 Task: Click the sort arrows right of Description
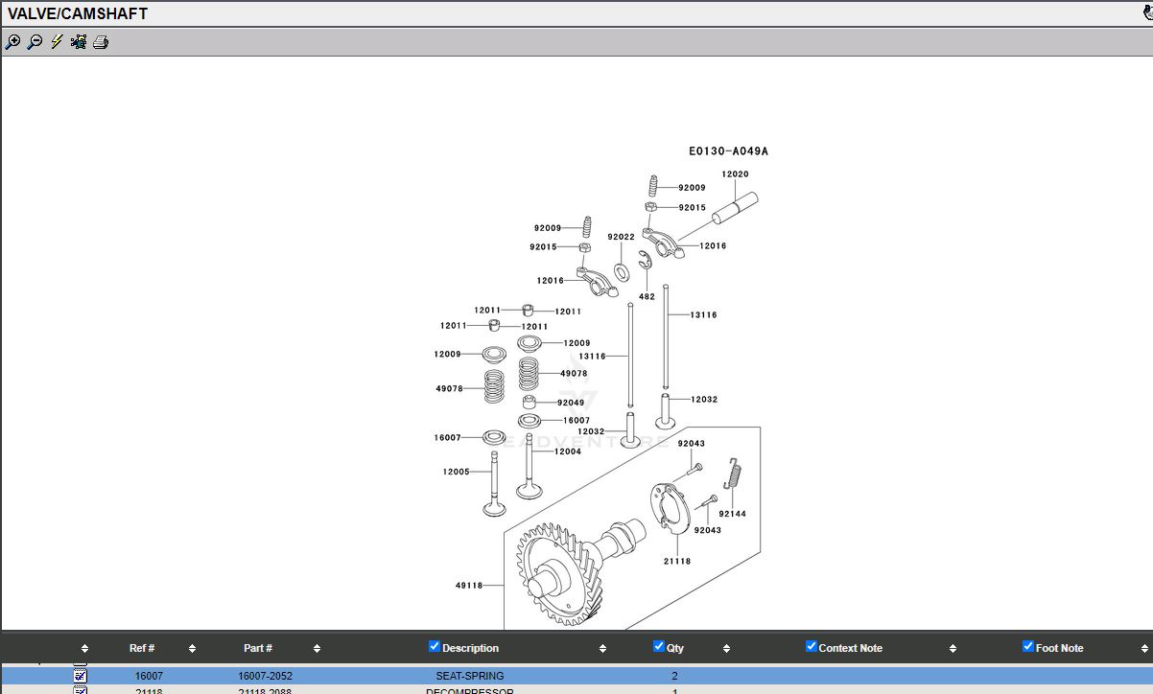tap(602, 649)
